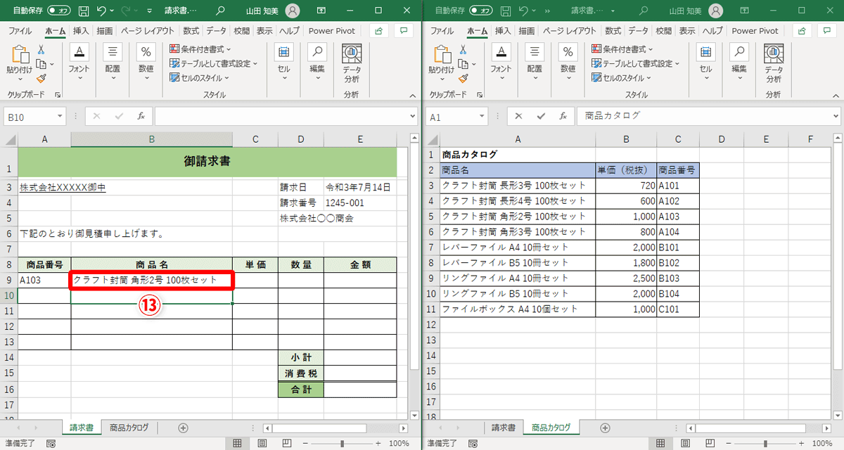844x450 pixels.
Task: Click horizontal scrollbar in left window
Action: [319, 427]
